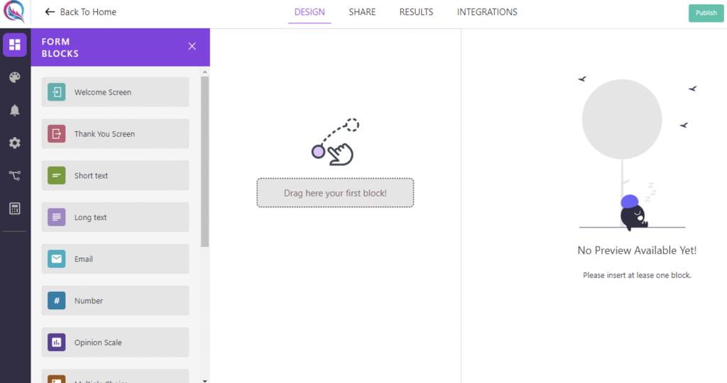Open the calculator sidebar icon
This screenshot has height=383, width=727.
15,209
